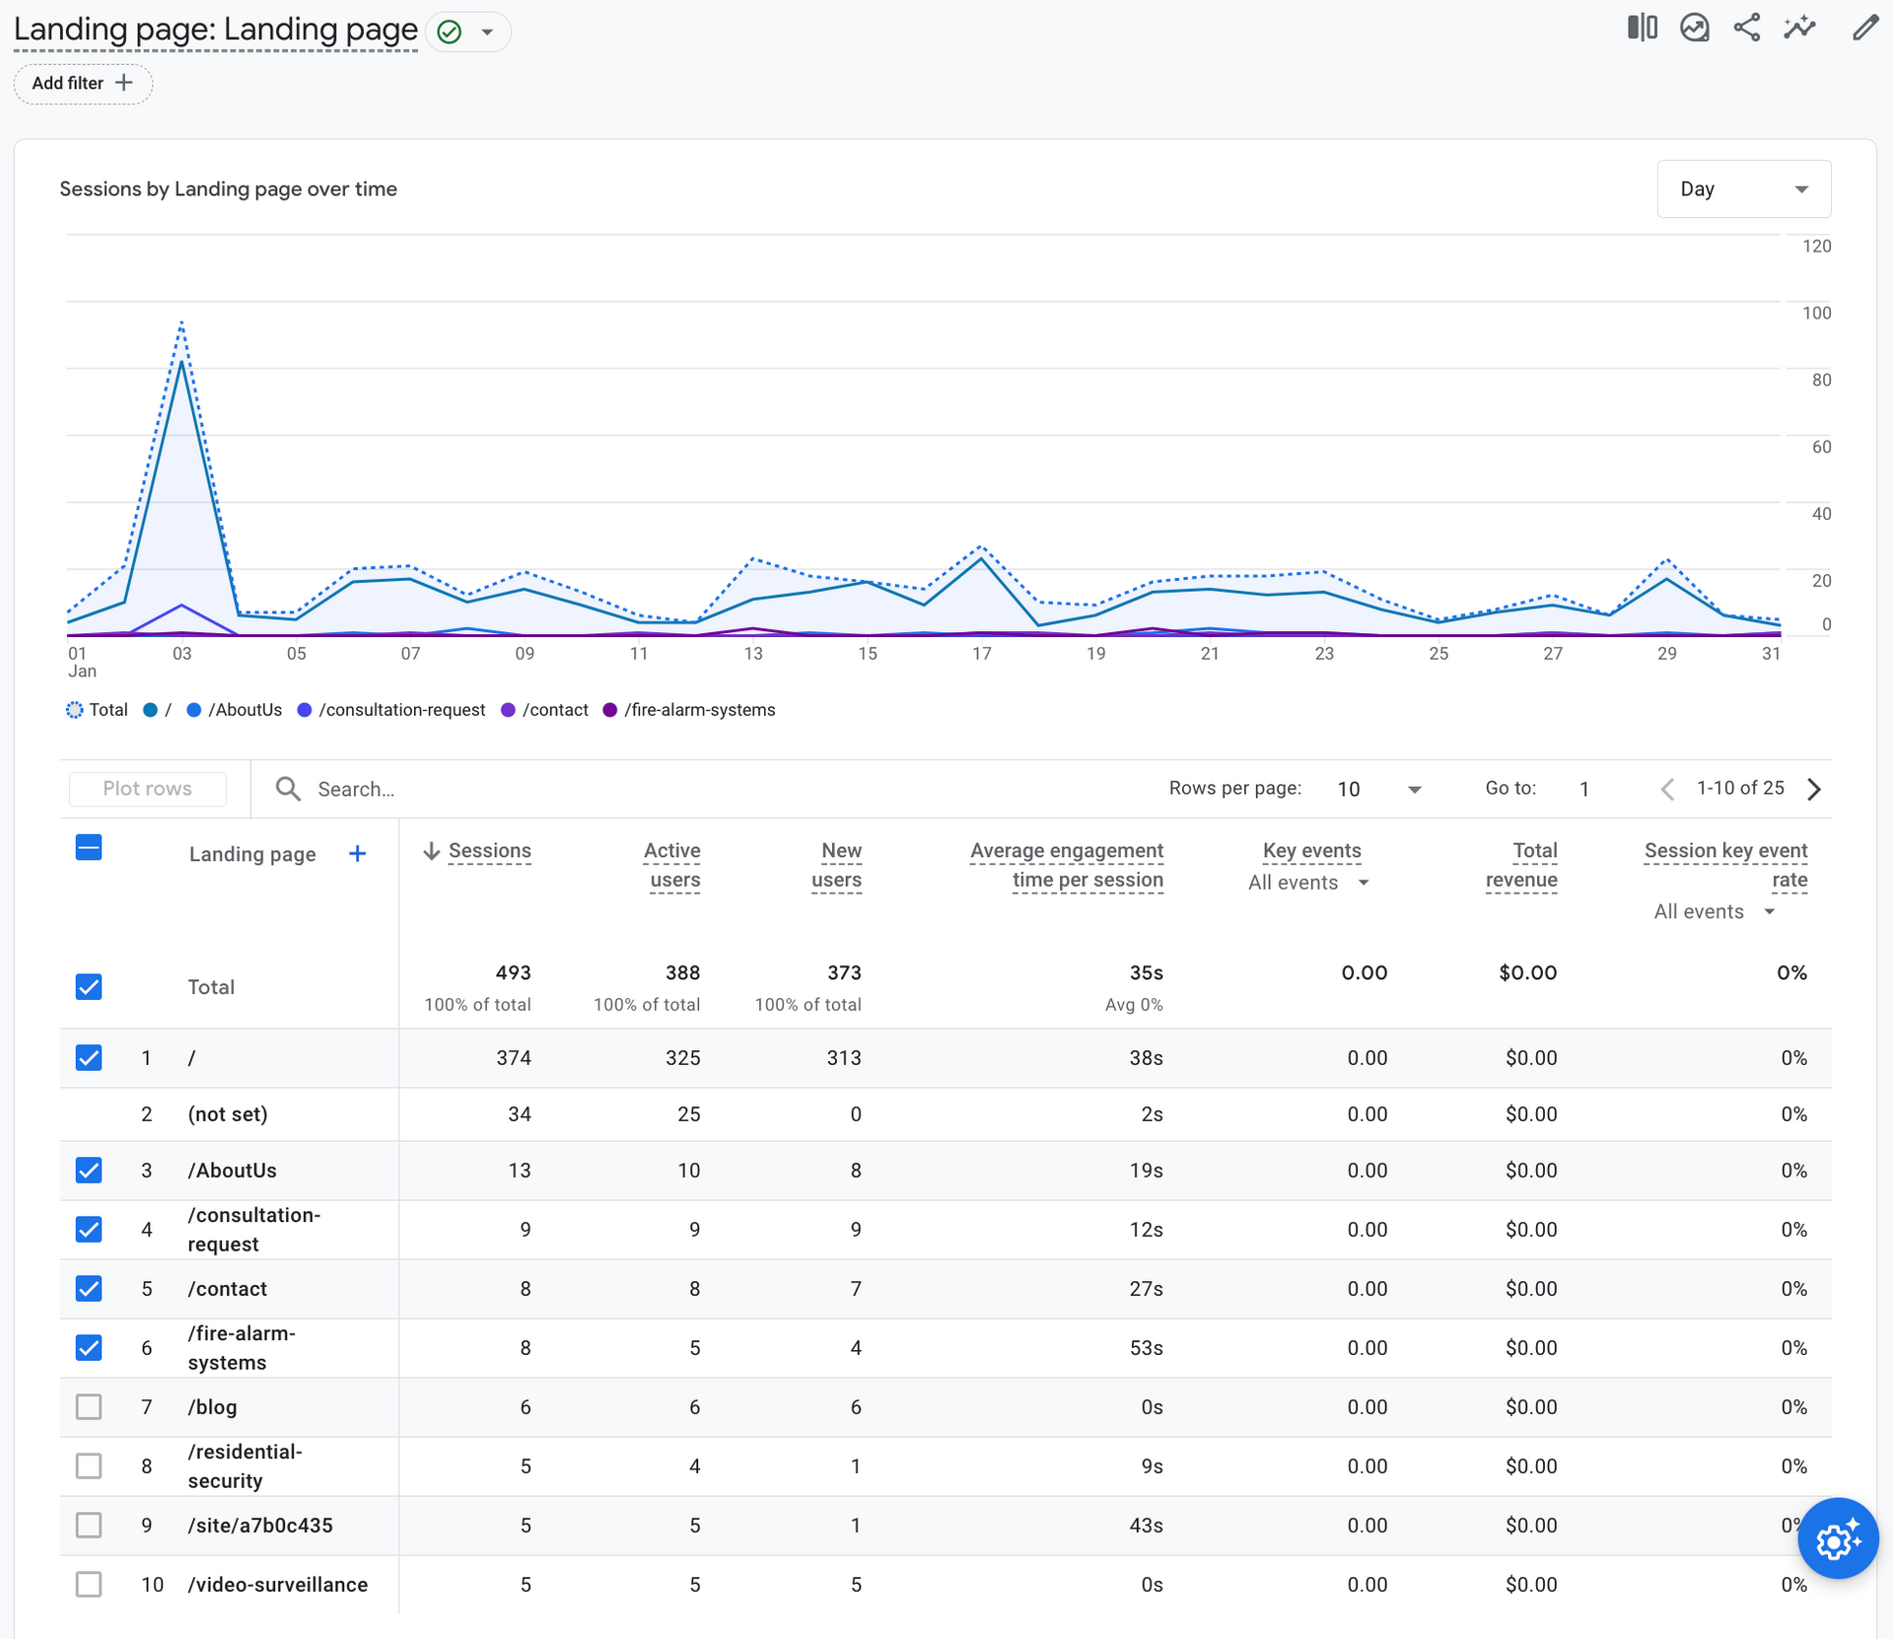Share this report
Viewport: 1893px width, 1639px height.
click(x=1746, y=28)
